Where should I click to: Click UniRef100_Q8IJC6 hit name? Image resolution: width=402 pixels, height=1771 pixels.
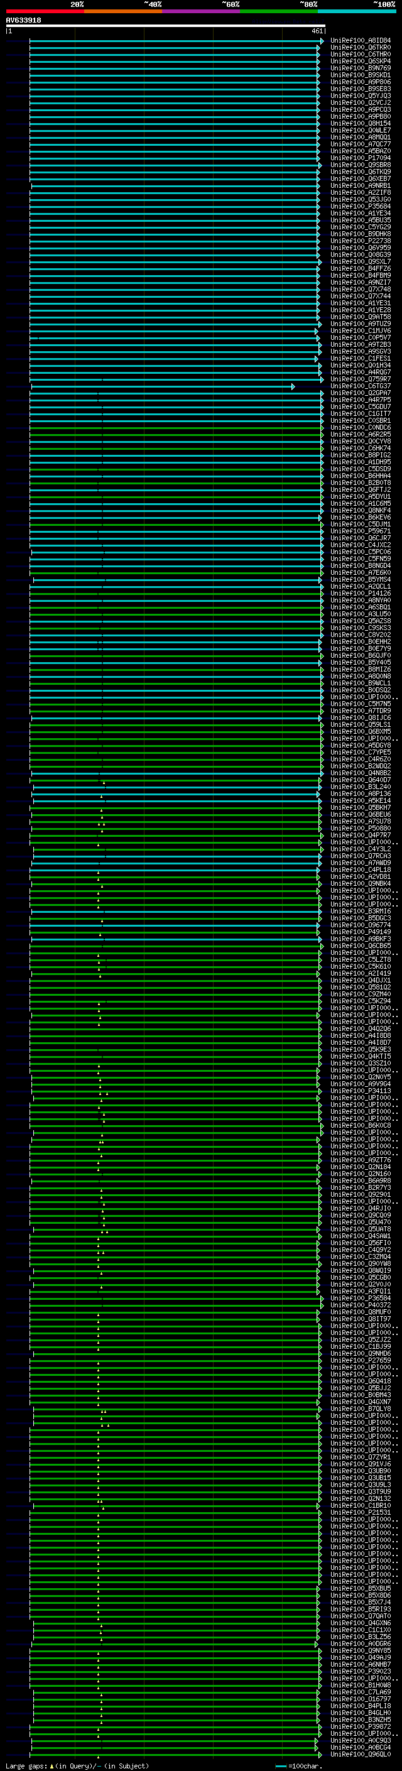tap(361, 717)
